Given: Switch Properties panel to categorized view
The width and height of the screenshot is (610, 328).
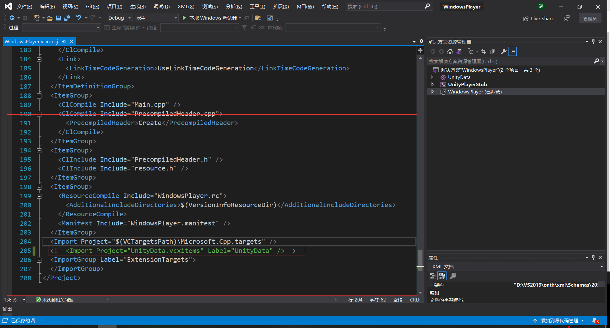Looking at the screenshot, I should pos(433,276).
